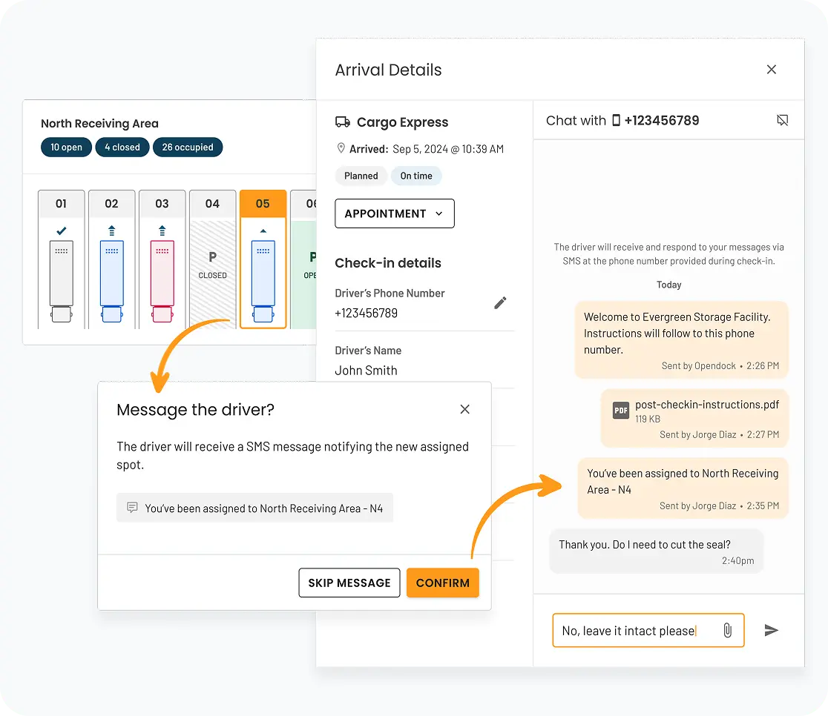Close the Arrival Details panel
Viewport: 828px width, 716px height.
pos(771,70)
